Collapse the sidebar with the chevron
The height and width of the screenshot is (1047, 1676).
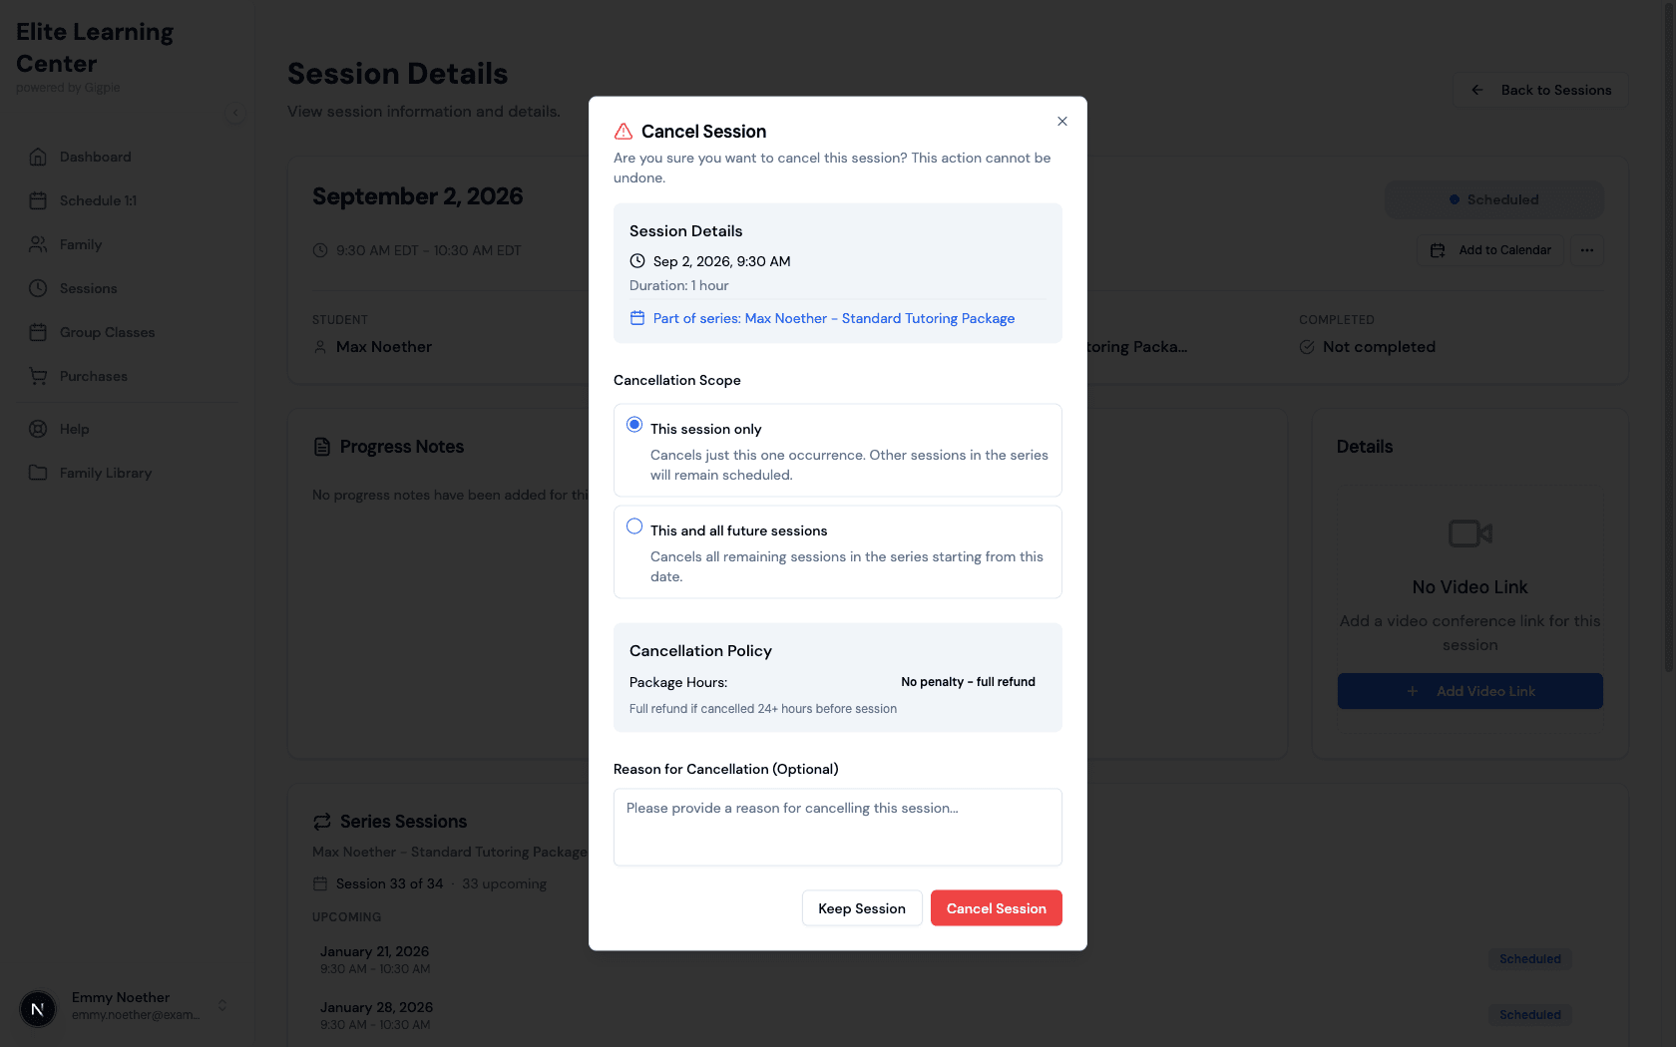(235, 112)
